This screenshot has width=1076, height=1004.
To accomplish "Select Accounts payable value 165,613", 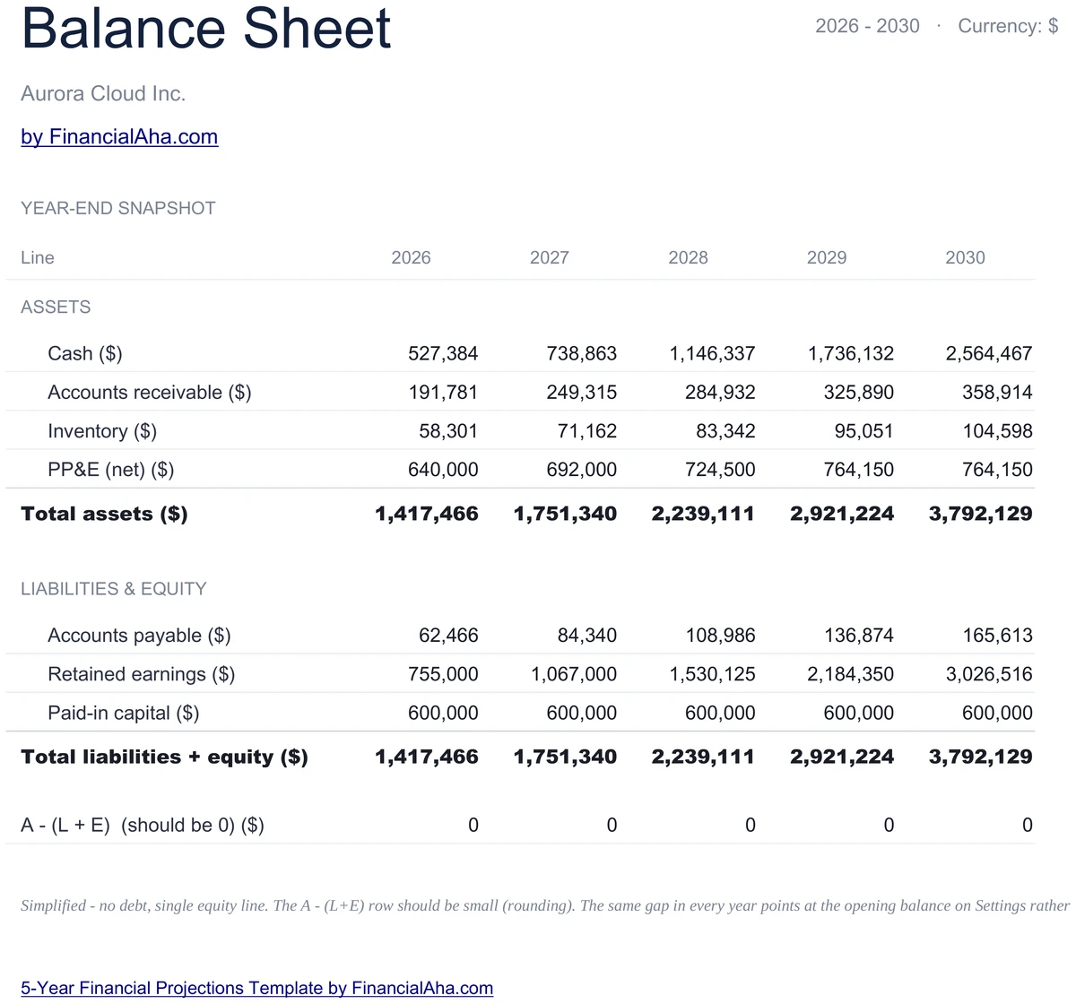I will pos(997,636).
